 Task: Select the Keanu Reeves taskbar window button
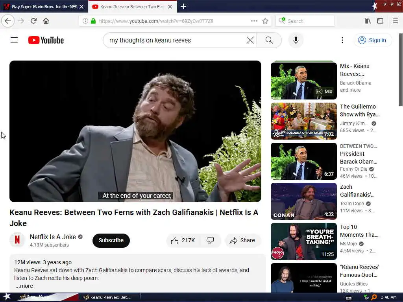click(110, 297)
